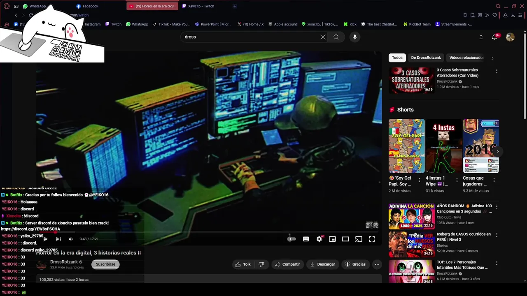Mute the video volume speaker icon
This screenshot has width=527, height=296.
pyautogui.click(x=71, y=239)
